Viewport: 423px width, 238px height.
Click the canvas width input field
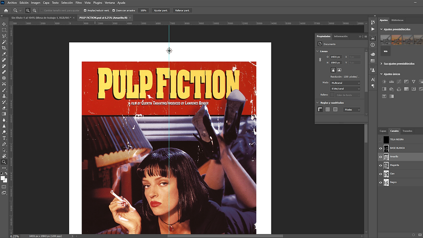[336, 57]
